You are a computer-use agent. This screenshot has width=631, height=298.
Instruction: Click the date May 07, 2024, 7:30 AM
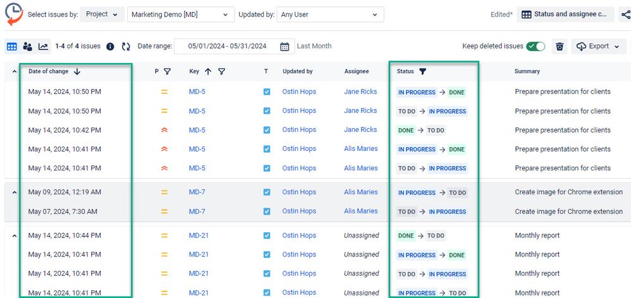pos(63,212)
